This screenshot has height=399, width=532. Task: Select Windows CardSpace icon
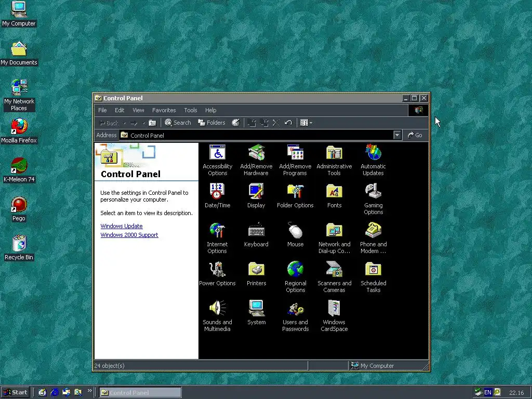coord(334,316)
